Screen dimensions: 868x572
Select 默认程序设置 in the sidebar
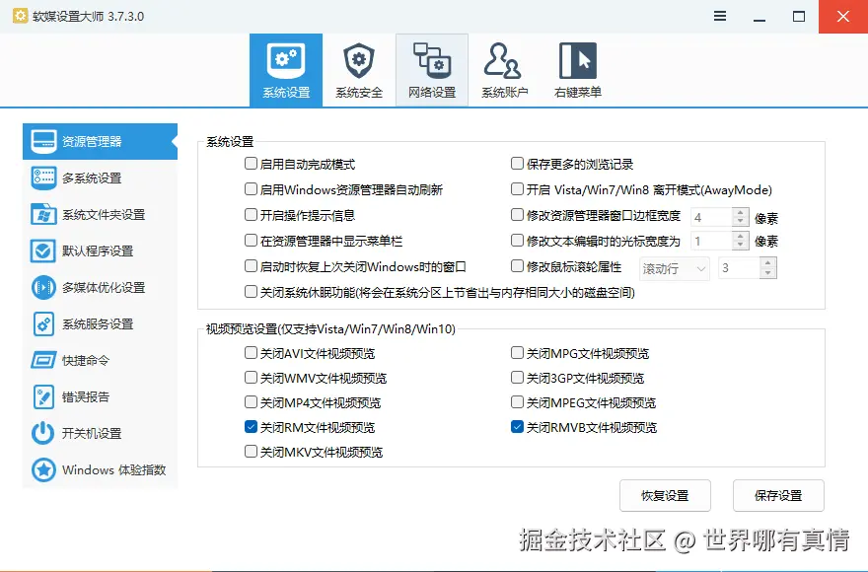(101, 250)
